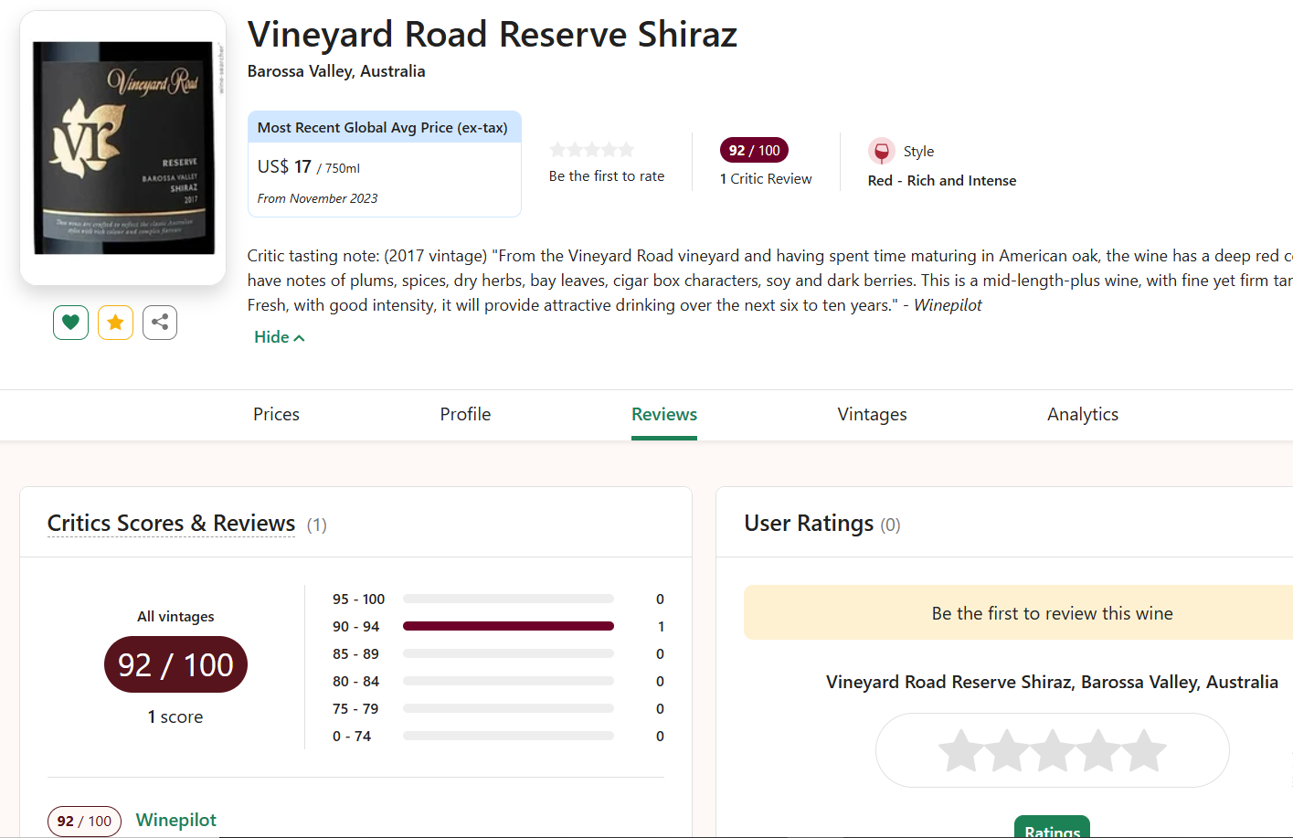The height and width of the screenshot is (838, 1293).
Task: Collapse tasting note with Hide chevron
Action: point(279,337)
